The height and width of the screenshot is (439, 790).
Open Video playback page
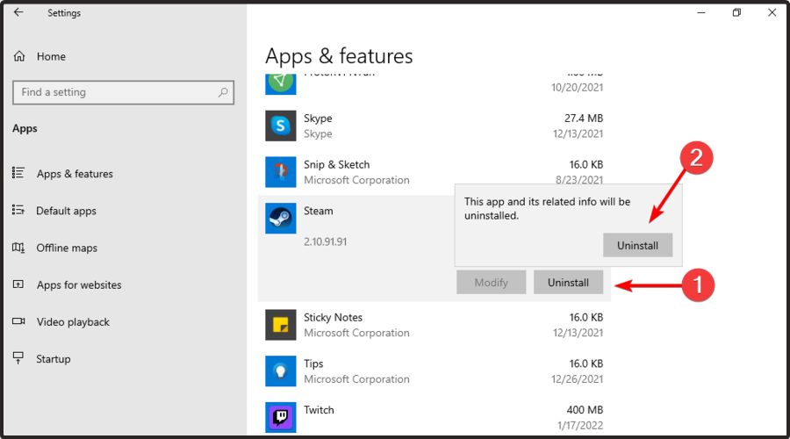click(73, 322)
